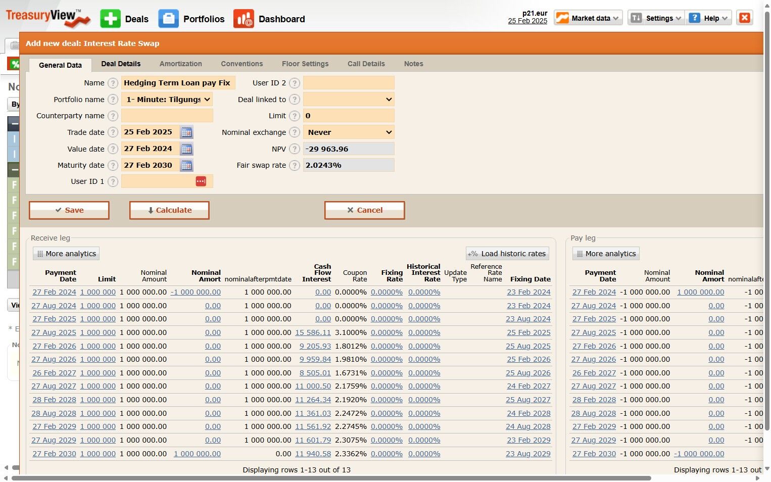Open the Value date calendar picker

186,149
